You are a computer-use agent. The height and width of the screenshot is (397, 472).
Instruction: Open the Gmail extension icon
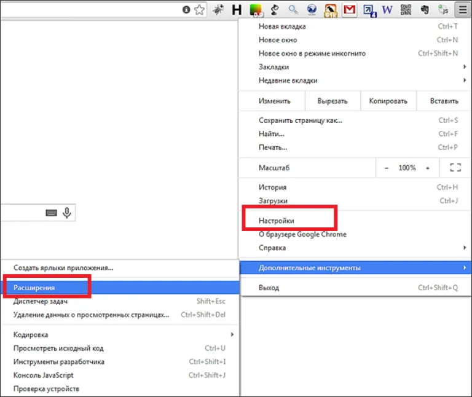click(349, 10)
